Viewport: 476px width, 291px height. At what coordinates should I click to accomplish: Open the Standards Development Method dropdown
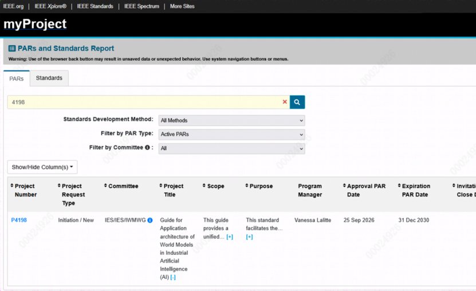click(x=231, y=120)
